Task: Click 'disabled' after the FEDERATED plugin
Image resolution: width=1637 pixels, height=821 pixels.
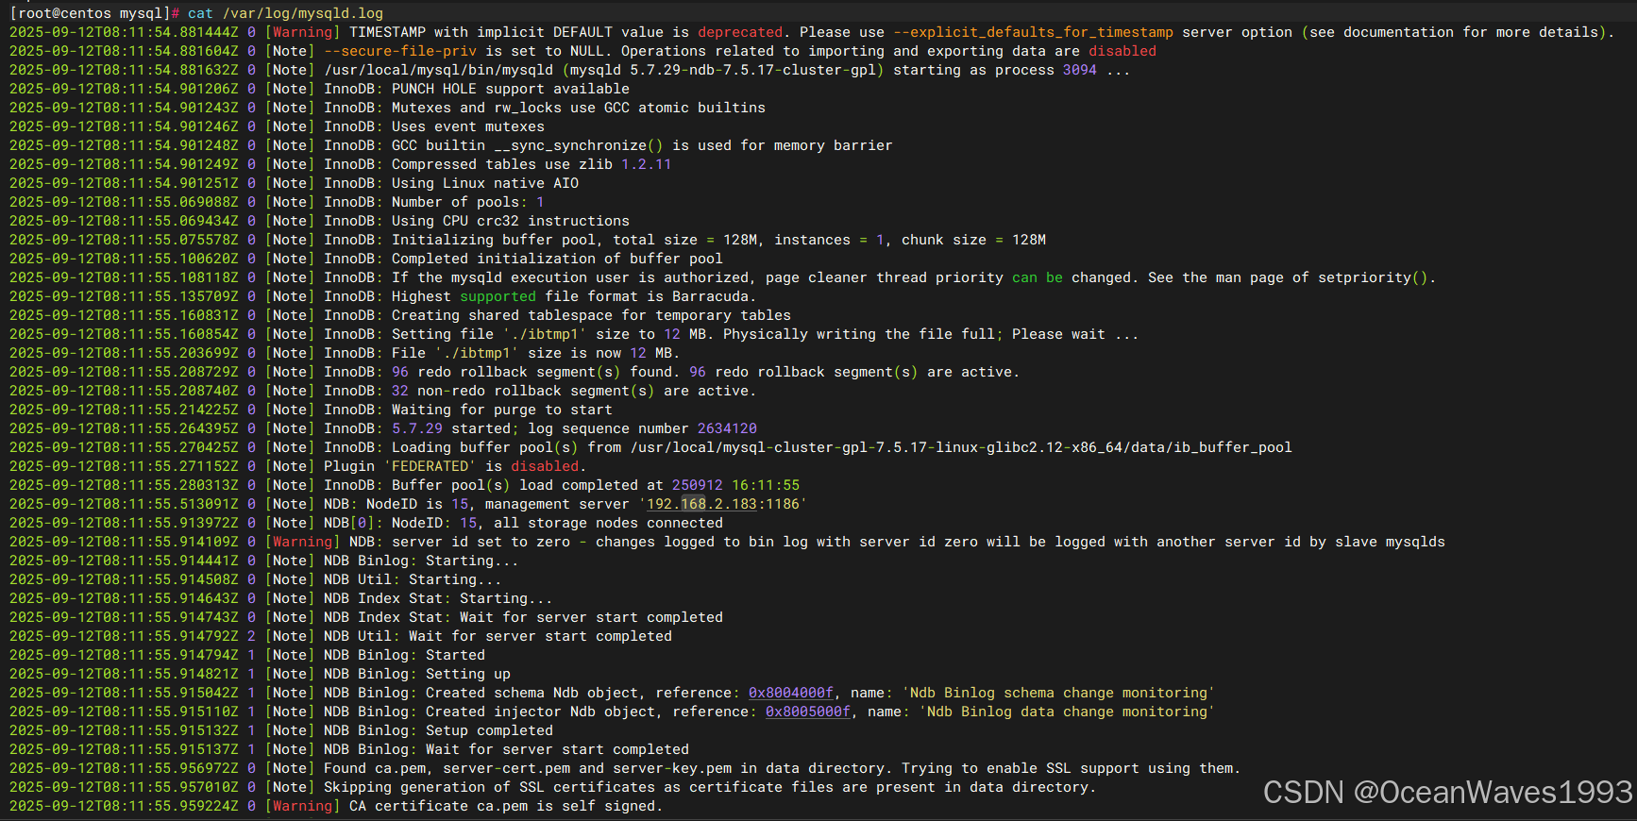Action: coord(545,466)
